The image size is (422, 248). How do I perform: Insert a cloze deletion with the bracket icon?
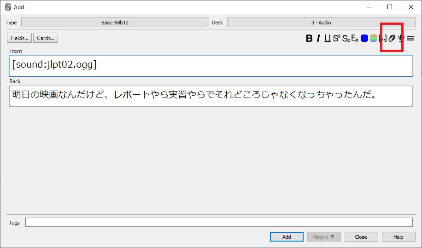pos(382,39)
